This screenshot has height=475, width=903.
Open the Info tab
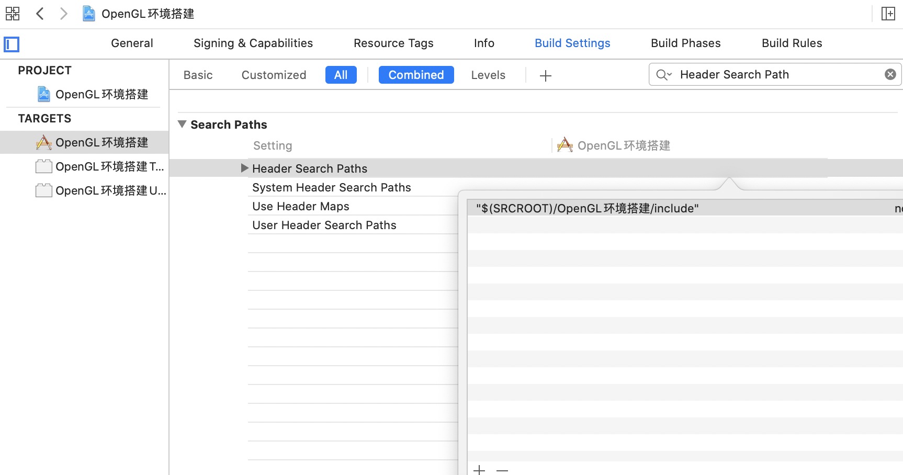484,43
